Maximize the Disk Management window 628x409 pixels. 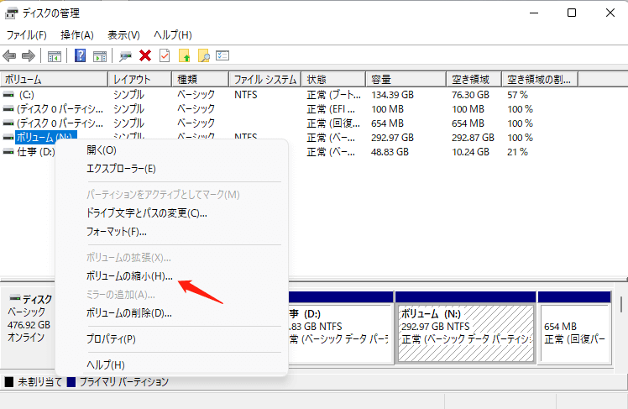[x=572, y=13]
